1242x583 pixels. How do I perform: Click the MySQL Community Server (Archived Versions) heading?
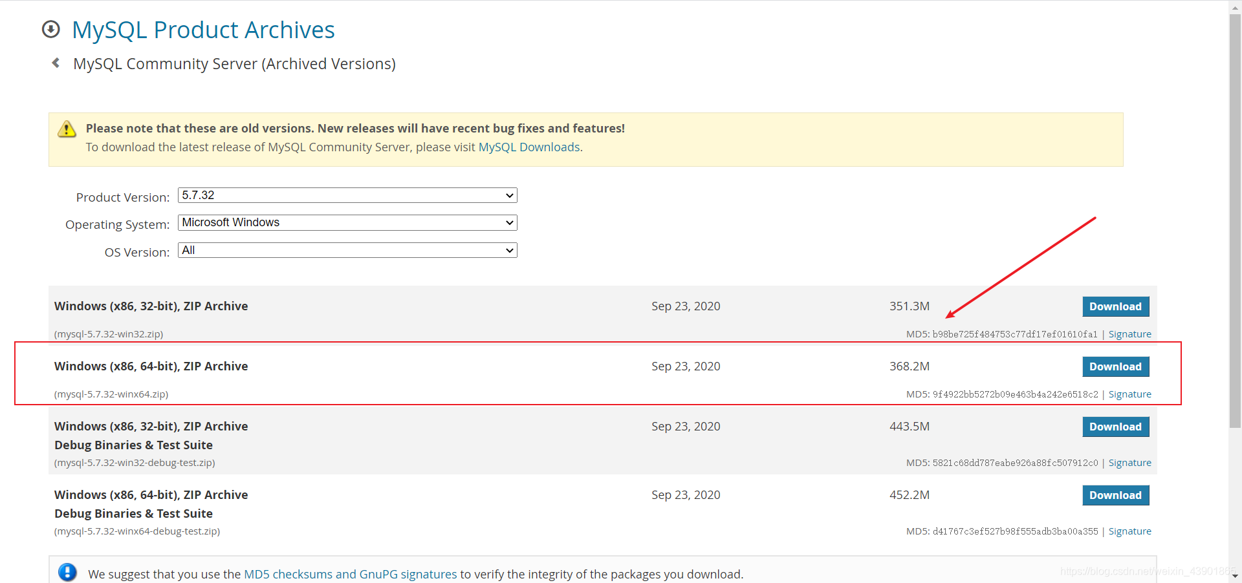[234, 64]
